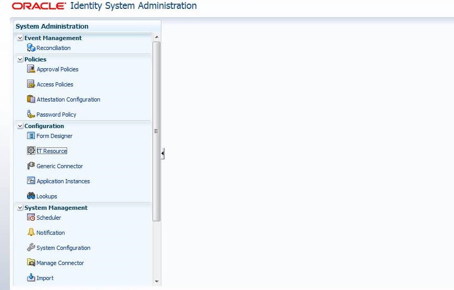Collapse the System Management section

click(x=20, y=208)
